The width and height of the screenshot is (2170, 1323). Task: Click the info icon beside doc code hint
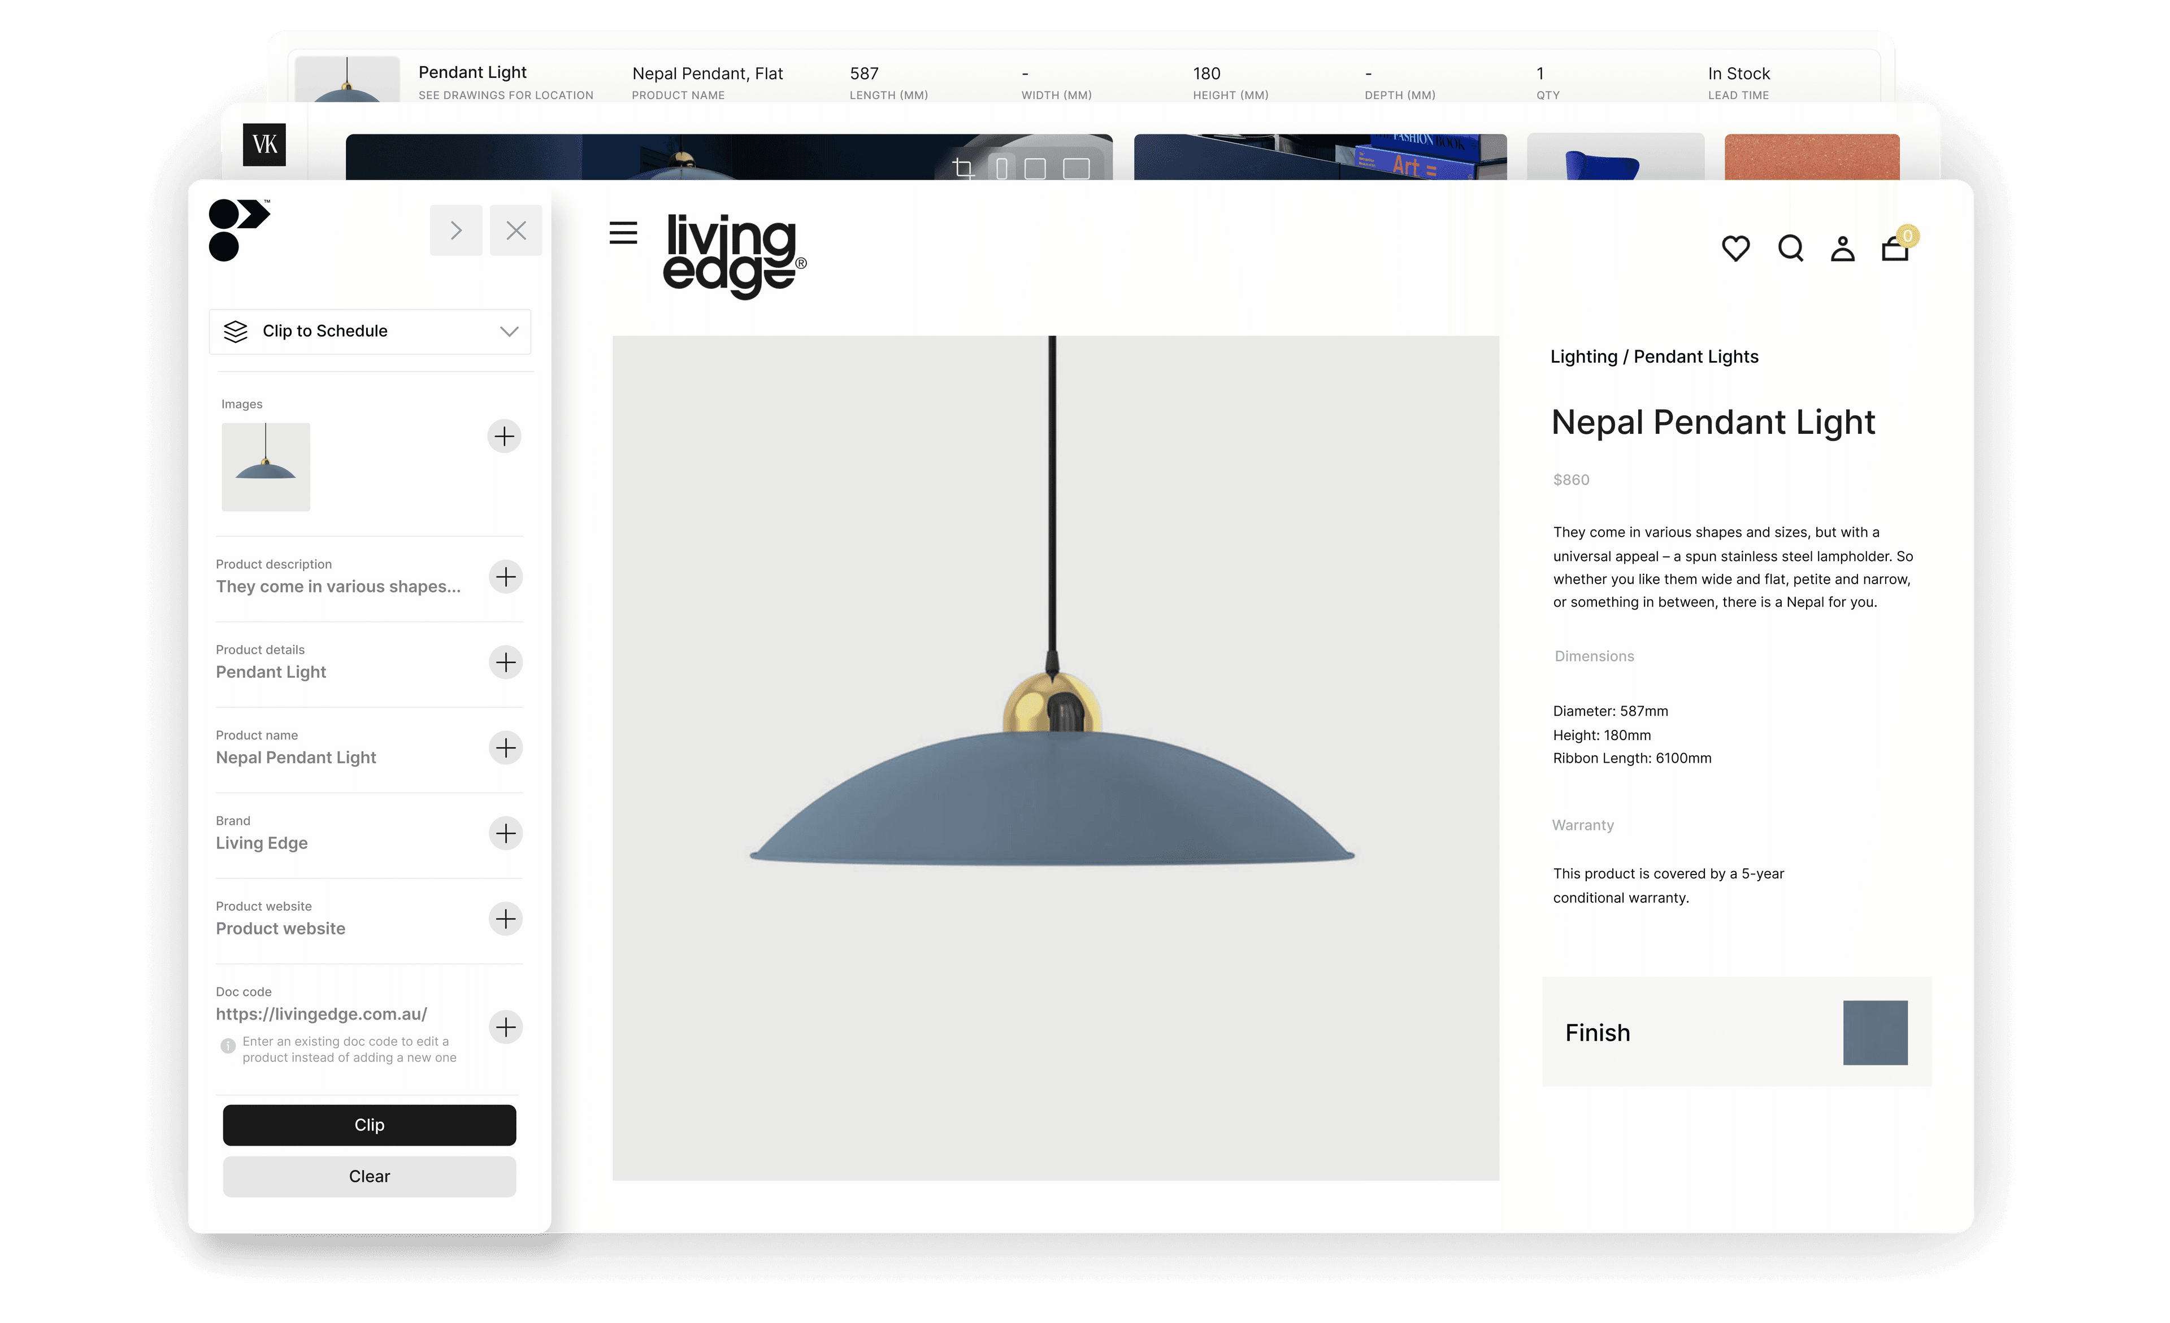(x=227, y=1047)
